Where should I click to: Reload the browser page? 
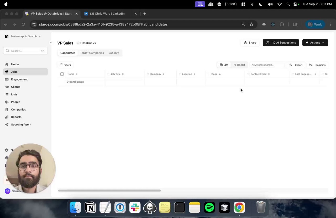pyautogui.click(x=23, y=24)
